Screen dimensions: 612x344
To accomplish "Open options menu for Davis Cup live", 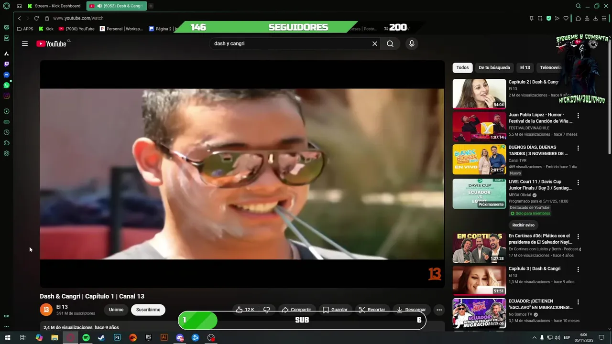I will (x=578, y=183).
